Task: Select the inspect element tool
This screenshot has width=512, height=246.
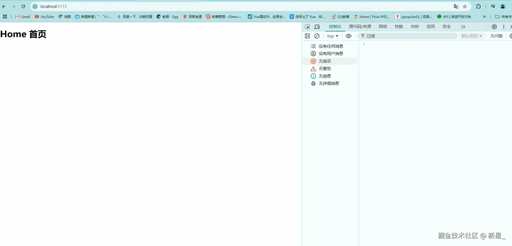Action: (308, 27)
